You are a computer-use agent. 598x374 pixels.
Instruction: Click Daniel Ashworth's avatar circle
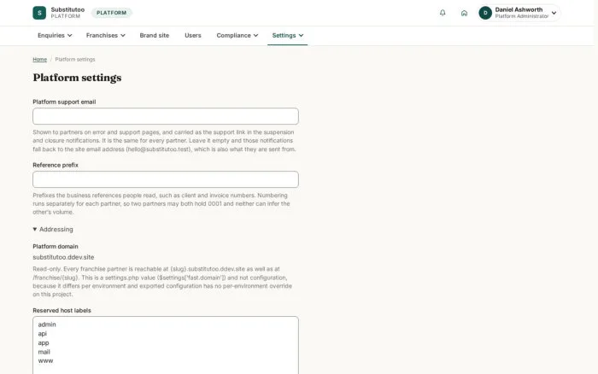coord(485,13)
